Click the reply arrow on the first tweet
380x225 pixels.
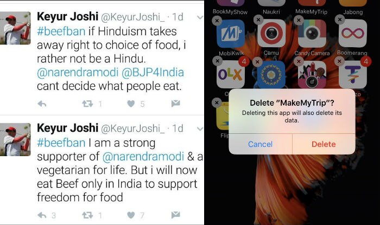tap(42, 104)
